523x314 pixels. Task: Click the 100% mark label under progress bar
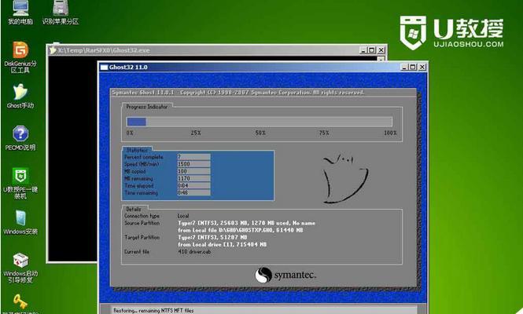390,133
